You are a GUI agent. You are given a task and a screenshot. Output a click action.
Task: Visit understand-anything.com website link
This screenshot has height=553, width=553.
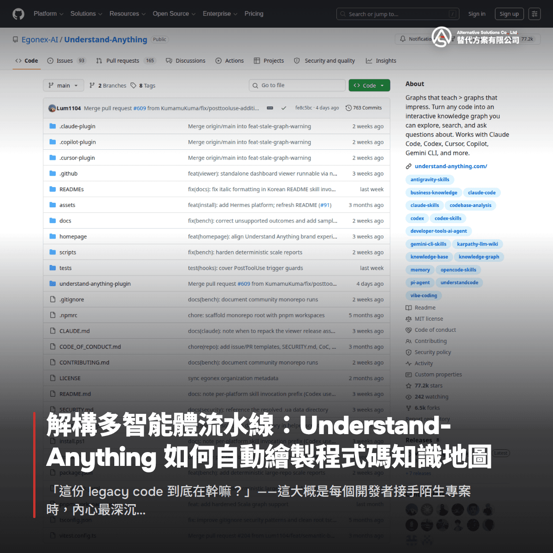[x=451, y=166]
